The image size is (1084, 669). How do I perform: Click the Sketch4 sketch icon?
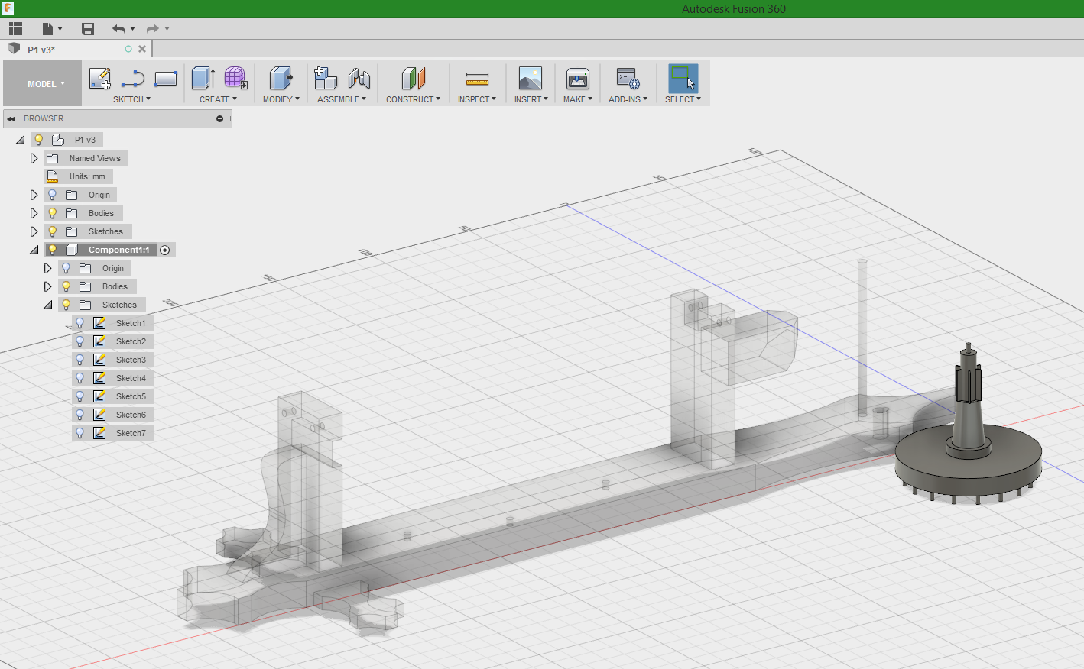click(x=99, y=378)
